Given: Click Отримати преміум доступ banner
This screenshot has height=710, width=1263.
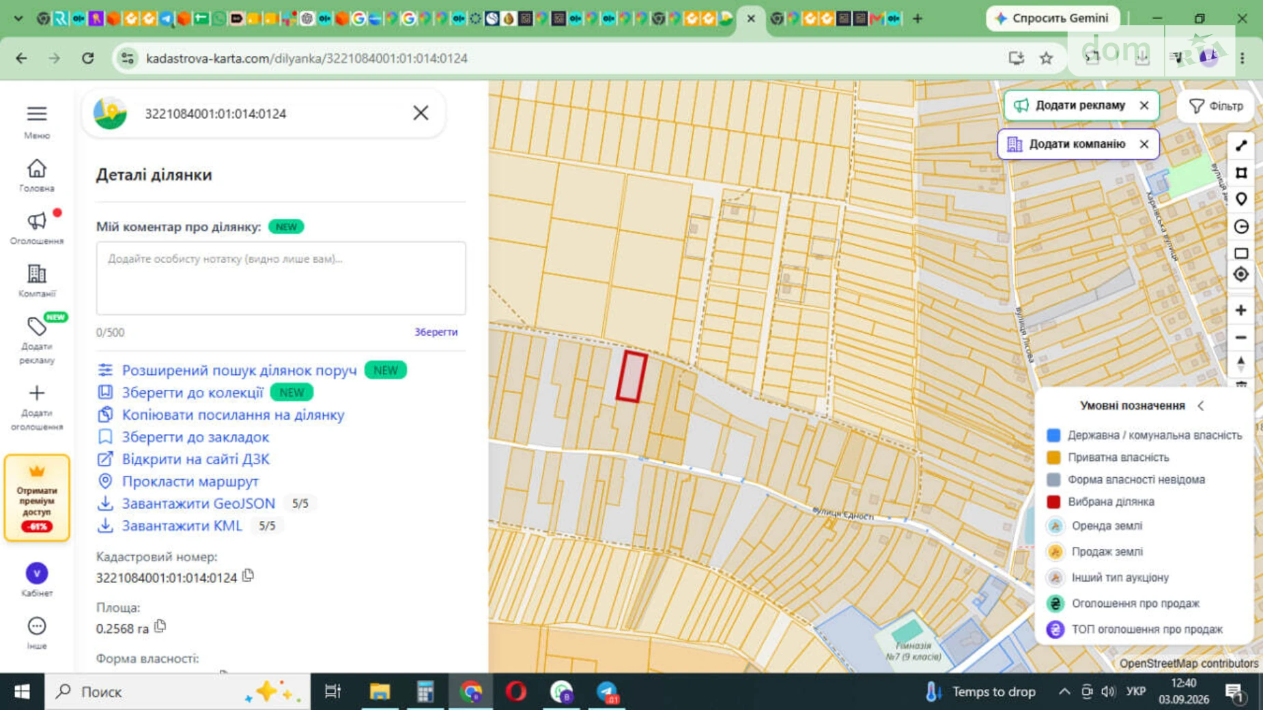Looking at the screenshot, I should tap(37, 498).
